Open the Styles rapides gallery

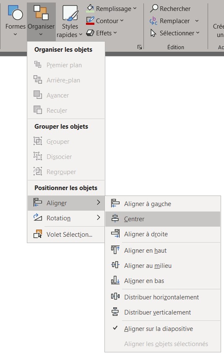point(69,21)
